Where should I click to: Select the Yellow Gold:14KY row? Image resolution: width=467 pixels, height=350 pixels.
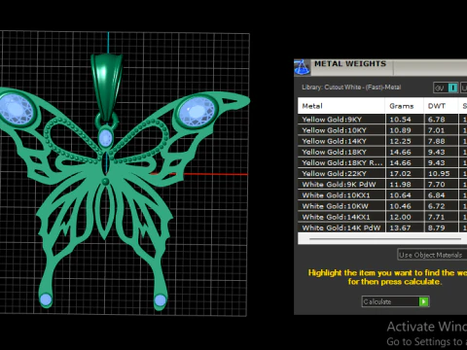tap(382, 141)
